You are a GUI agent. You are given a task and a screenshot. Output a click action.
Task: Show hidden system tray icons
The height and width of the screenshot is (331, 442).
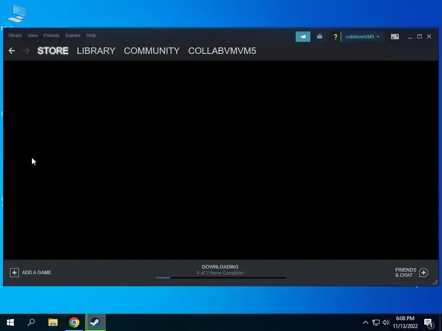pos(365,322)
